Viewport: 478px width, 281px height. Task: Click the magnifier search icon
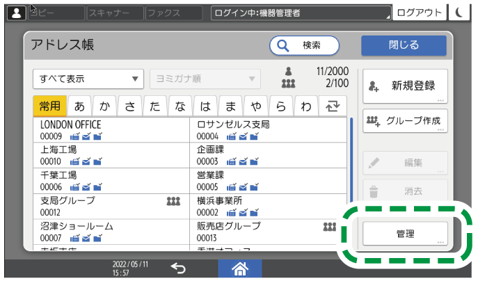(282, 46)
